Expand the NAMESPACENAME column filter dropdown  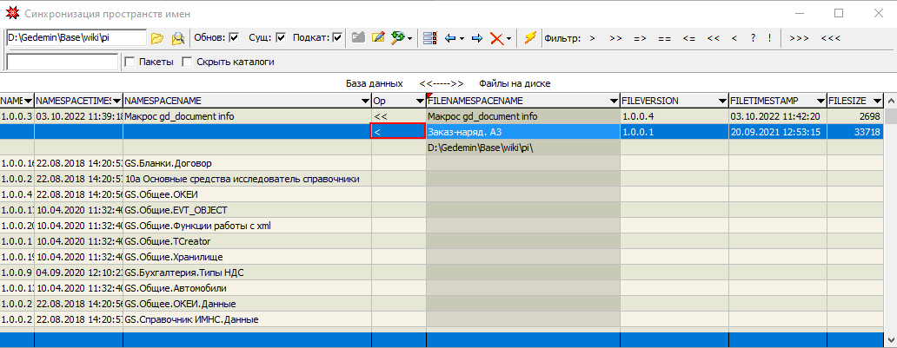(x=363, y=102)
